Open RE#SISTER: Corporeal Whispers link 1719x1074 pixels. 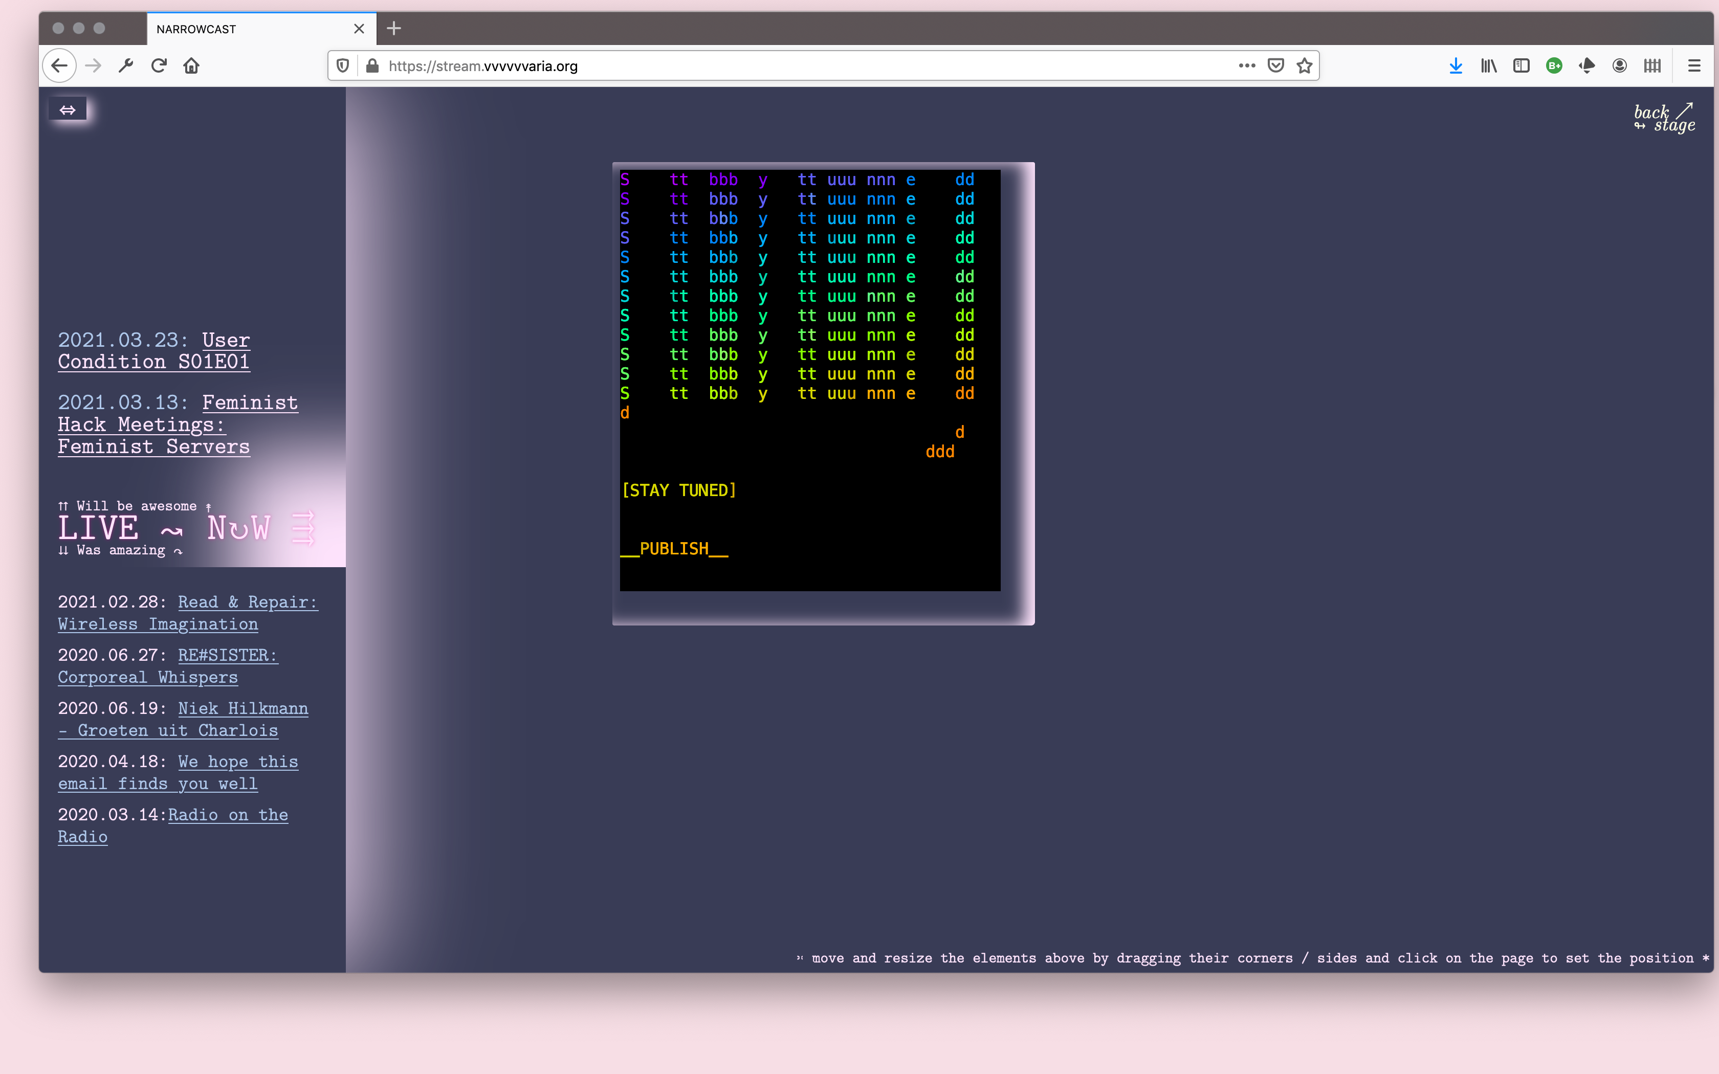168,666
